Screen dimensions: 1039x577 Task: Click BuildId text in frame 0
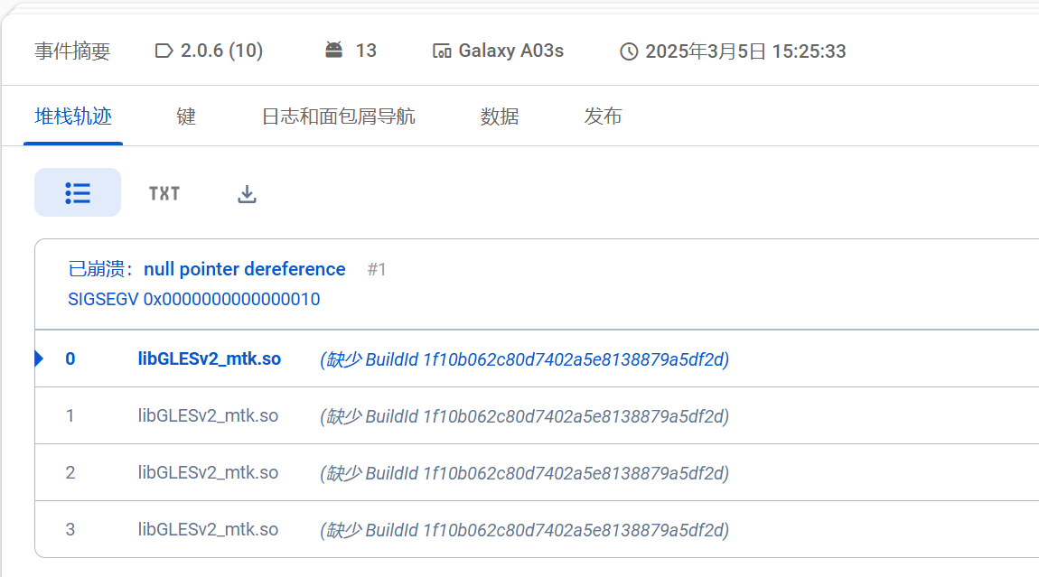tap(525, 359)
